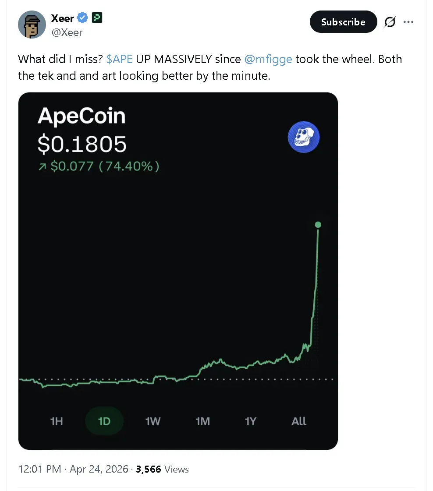Show the All-time chart range
The width and height of the screenshot is (433, 491).
tap(298, 421)
